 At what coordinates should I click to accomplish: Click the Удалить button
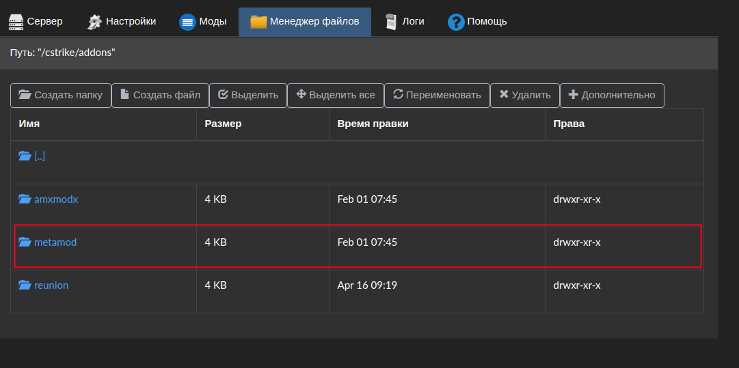[x=525, y=96]
